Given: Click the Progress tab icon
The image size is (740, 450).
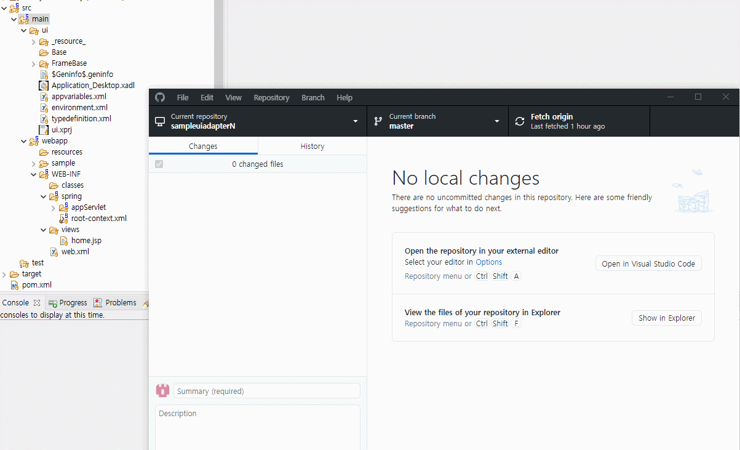Looking at the screenshot, I should [53, 303].
